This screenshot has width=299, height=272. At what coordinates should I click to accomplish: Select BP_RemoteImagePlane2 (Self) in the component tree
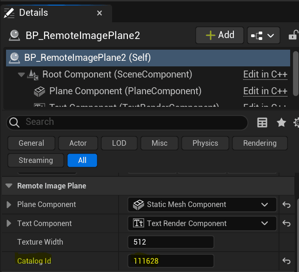(87, 58)
